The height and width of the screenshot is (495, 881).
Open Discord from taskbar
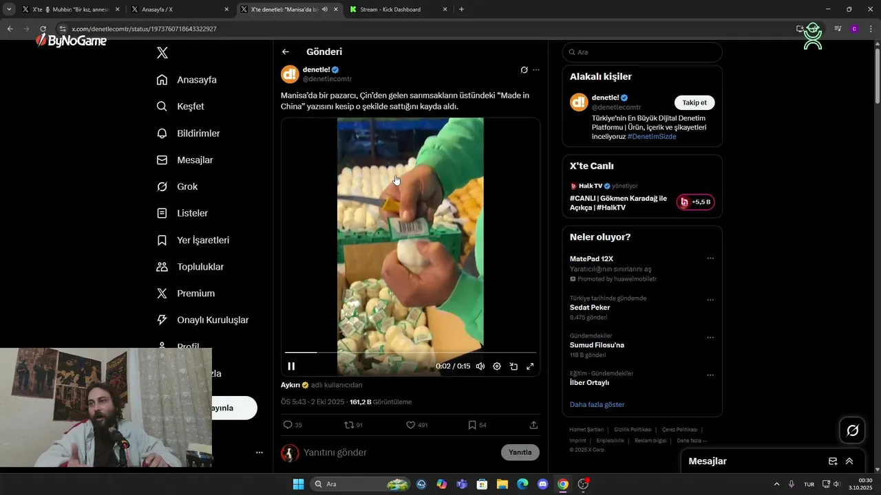(542, 484)
